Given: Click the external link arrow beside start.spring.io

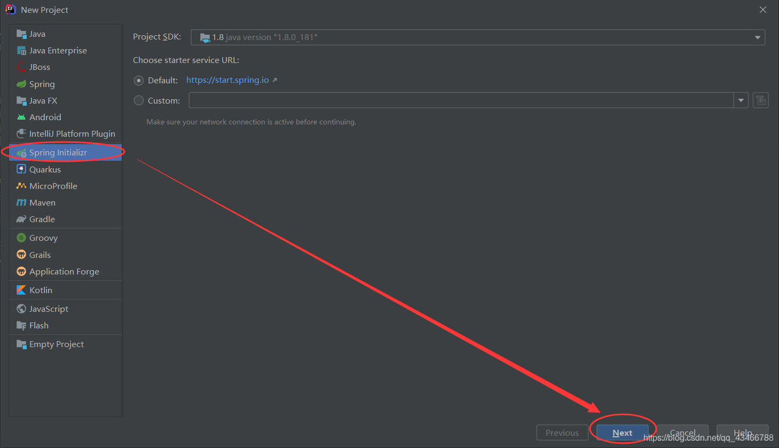Looking at the screenshot, I should 275,80.
